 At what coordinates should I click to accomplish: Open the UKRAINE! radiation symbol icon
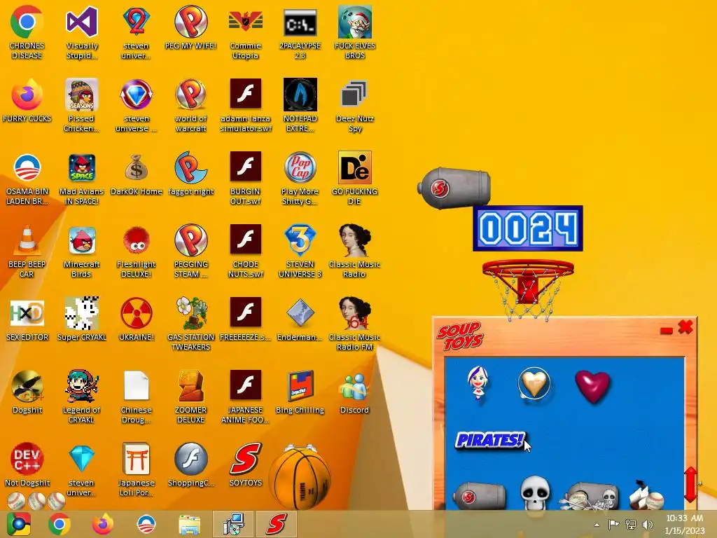click(x=137, y=319)
